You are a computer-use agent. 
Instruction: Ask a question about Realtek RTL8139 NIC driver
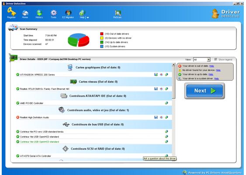[x=166, y=89]
